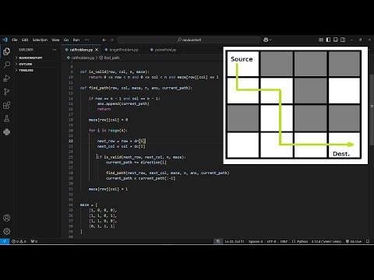
Task: Click ratProblem.py in the breadcrumb
Action: pos(83,58)
